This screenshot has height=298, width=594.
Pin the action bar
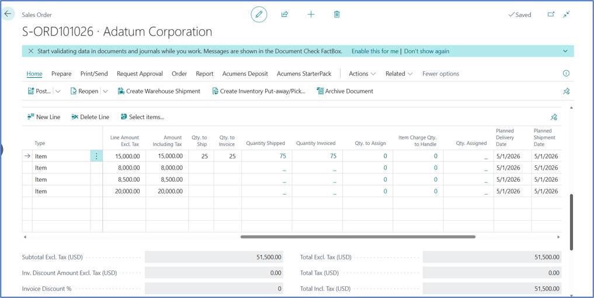point(566,91)
